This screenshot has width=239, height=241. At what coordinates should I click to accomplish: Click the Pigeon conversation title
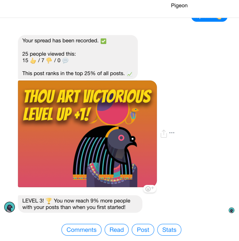point(179,5)
